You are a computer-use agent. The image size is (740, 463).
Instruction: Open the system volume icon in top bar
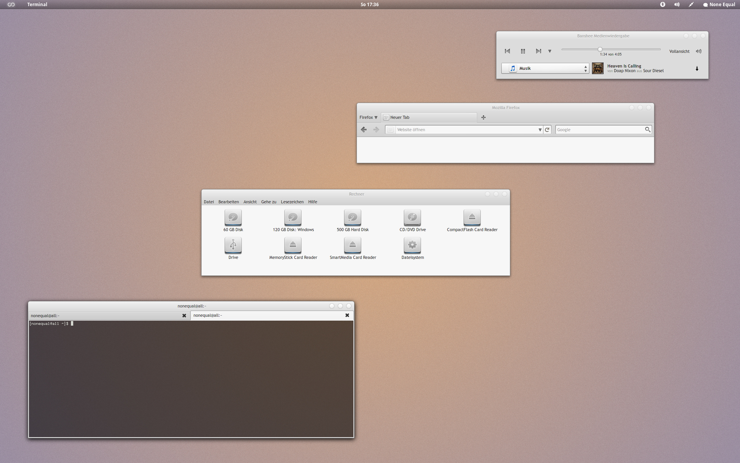[x=677, y=5]
